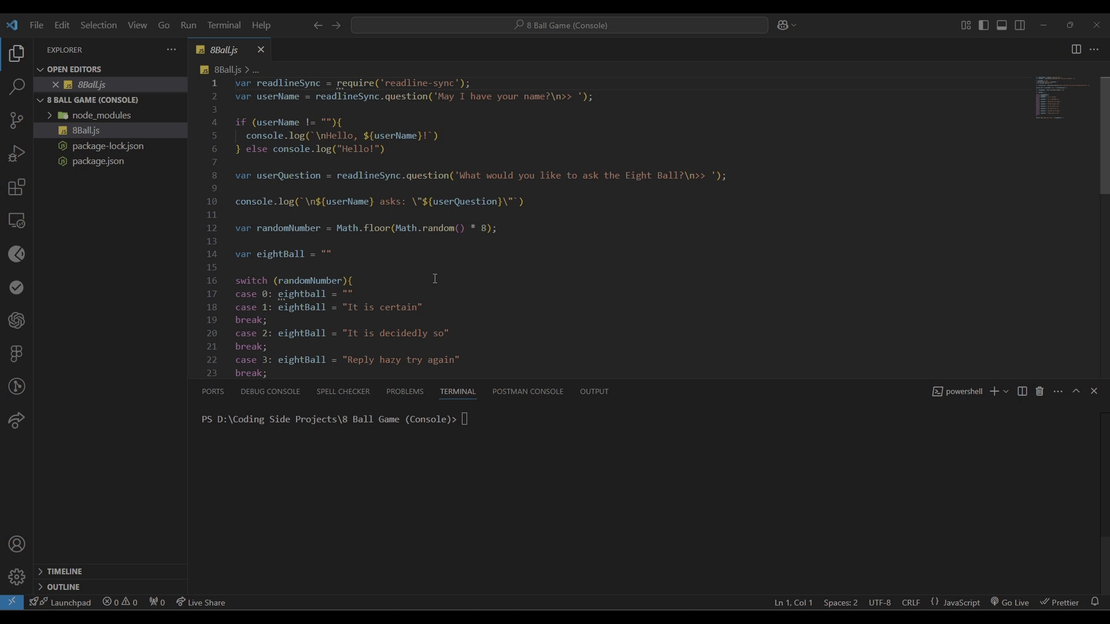The height and width of the screenshot is (624, 1110).
Task: Customize layout icon in title bar
Action: (x=965, y=25)
